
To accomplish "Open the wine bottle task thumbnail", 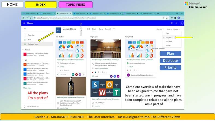I will (x=71, y=86).
